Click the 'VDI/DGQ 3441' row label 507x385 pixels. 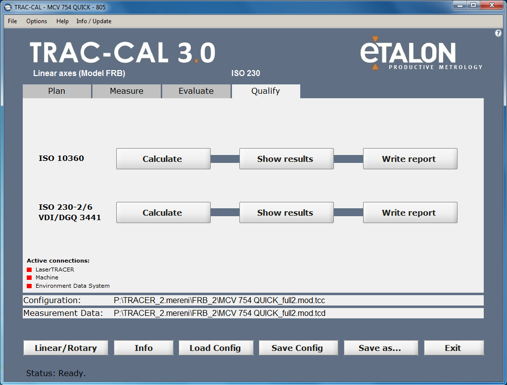pyautogui.click(x=70, y=218)
